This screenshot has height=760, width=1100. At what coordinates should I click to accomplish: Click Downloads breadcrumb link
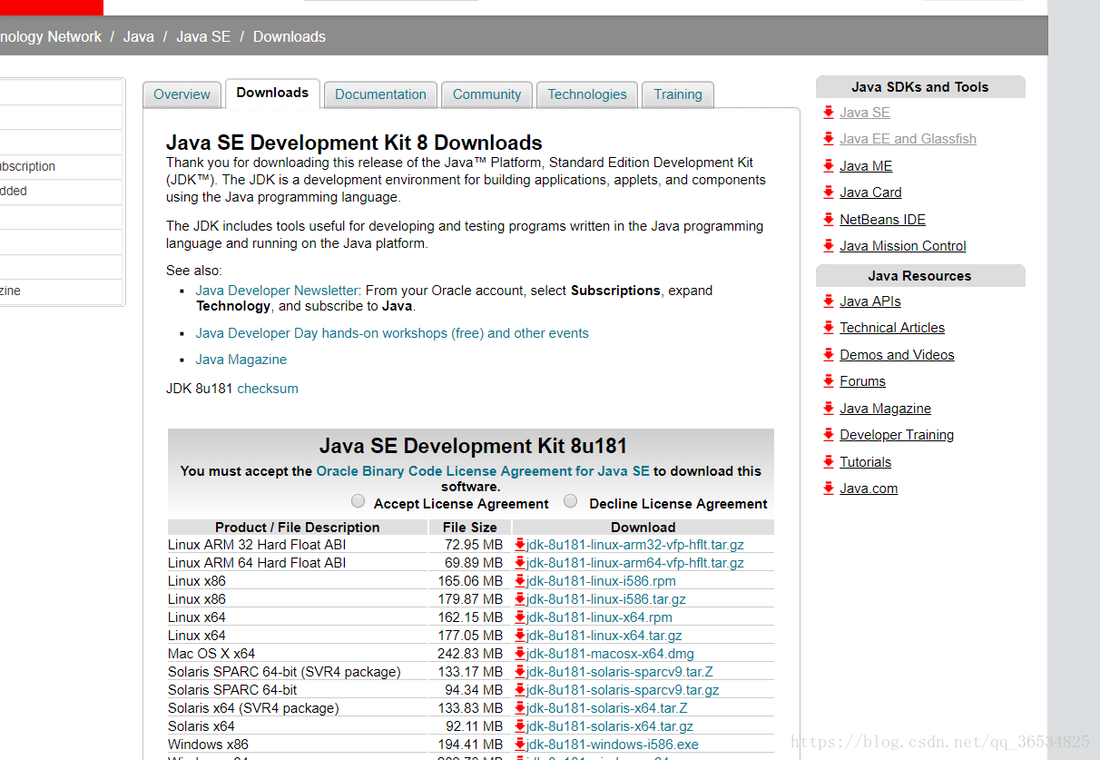click(290, 37)
